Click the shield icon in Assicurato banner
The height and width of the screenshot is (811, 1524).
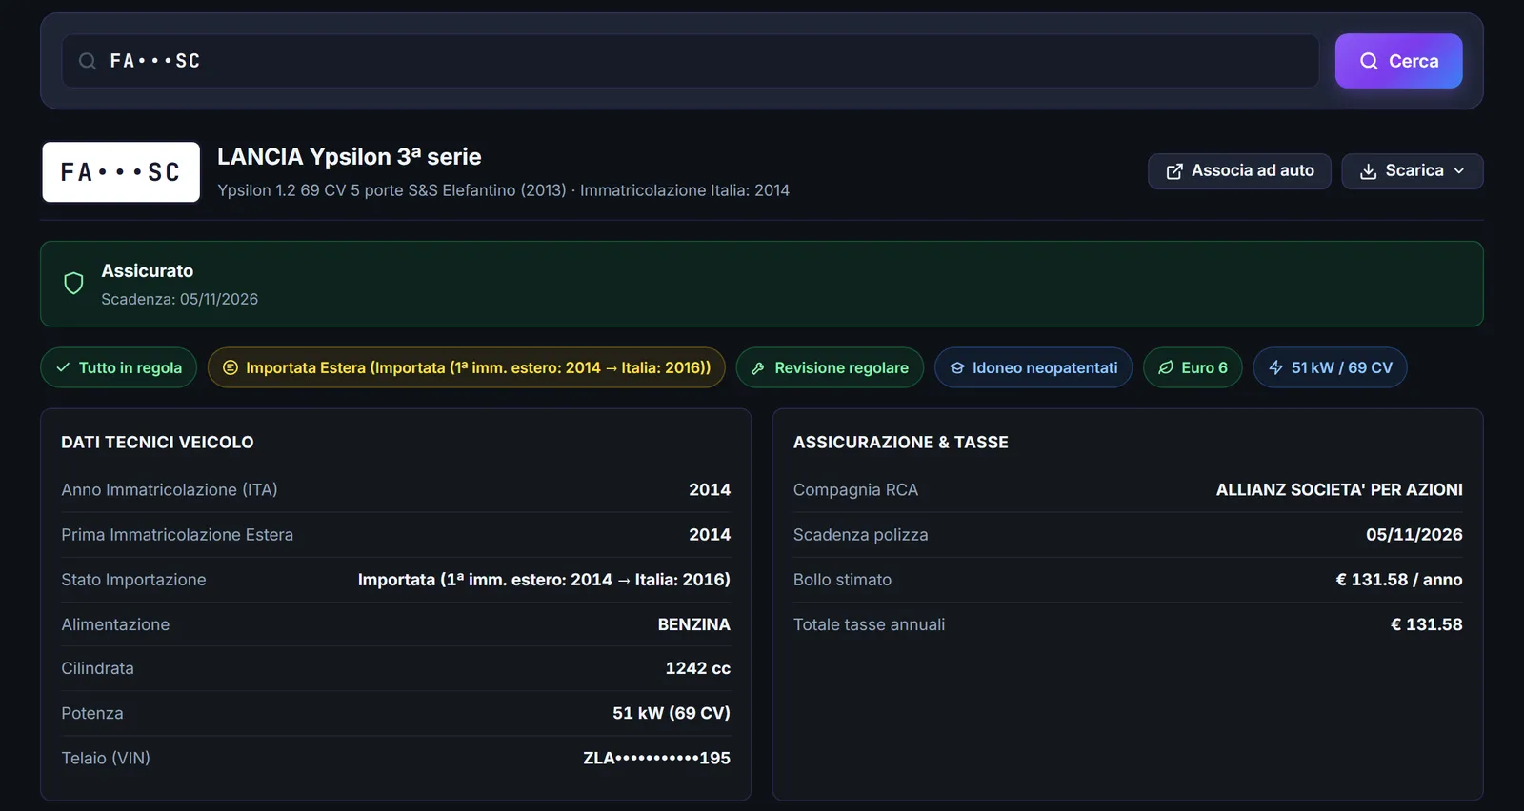pos(73,284)
